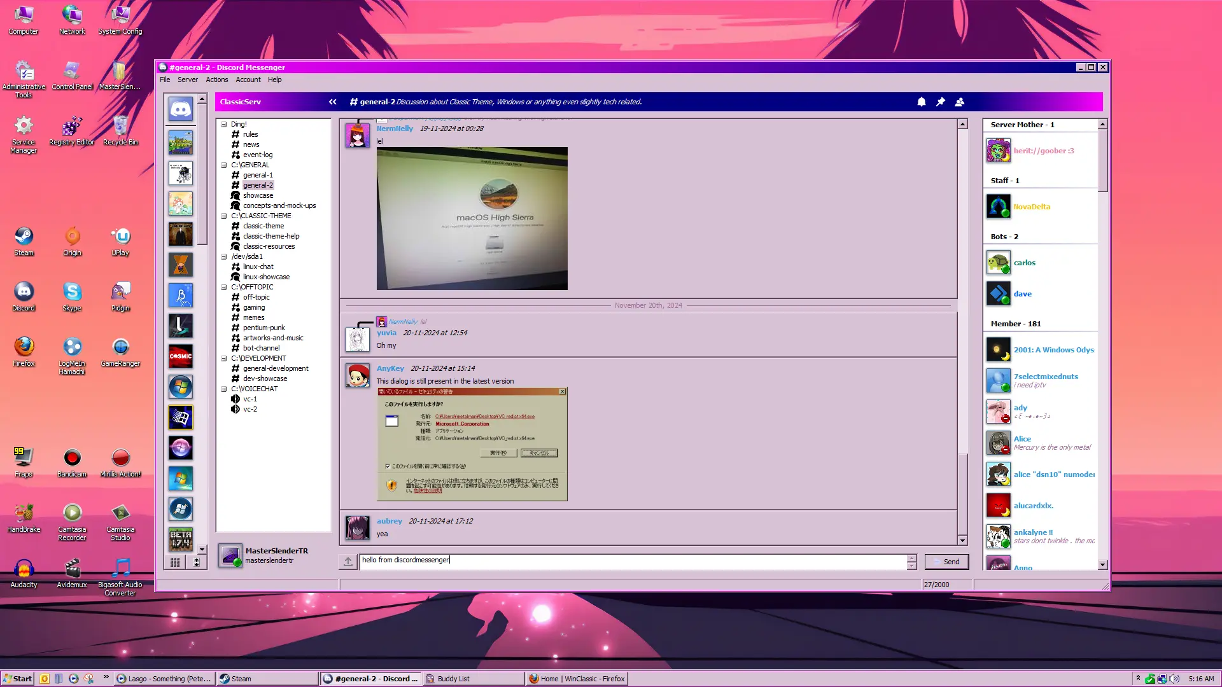1222x687 pixels.
Task: Collapse the /dev/sda1 category
Action: click(x=224, y=257)
